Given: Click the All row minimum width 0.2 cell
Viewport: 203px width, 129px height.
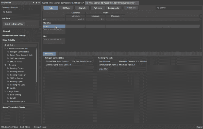Looking at the screenshot, I should click(95, 20).
